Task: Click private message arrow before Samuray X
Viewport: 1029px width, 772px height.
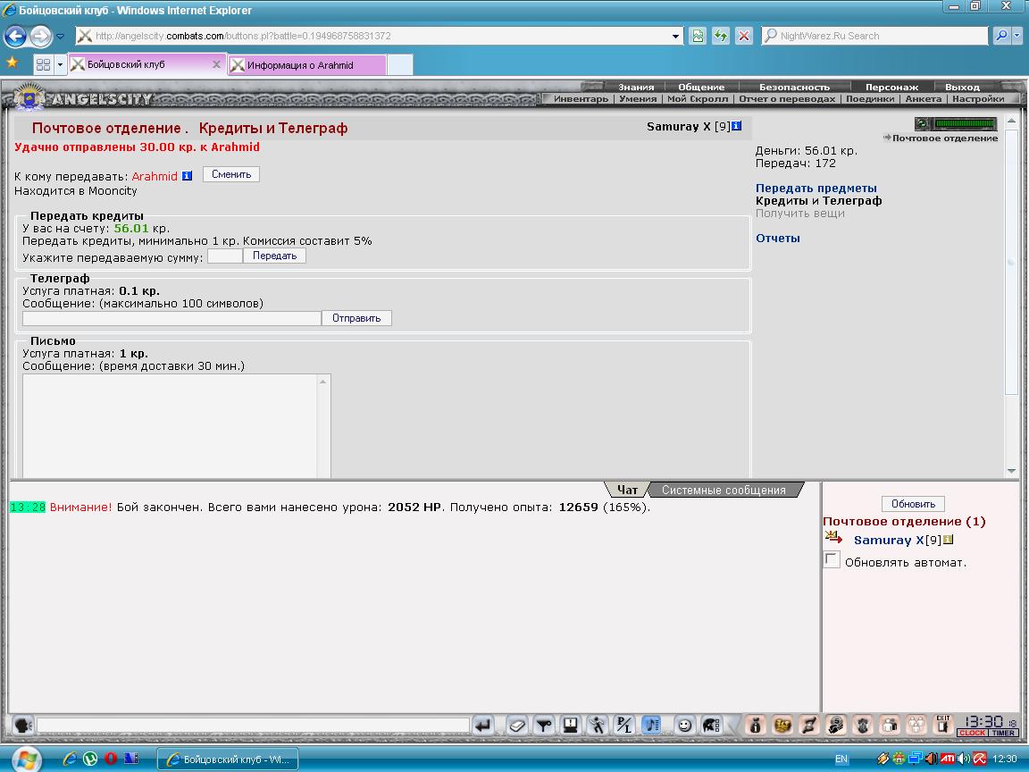Action: [833, 538]
